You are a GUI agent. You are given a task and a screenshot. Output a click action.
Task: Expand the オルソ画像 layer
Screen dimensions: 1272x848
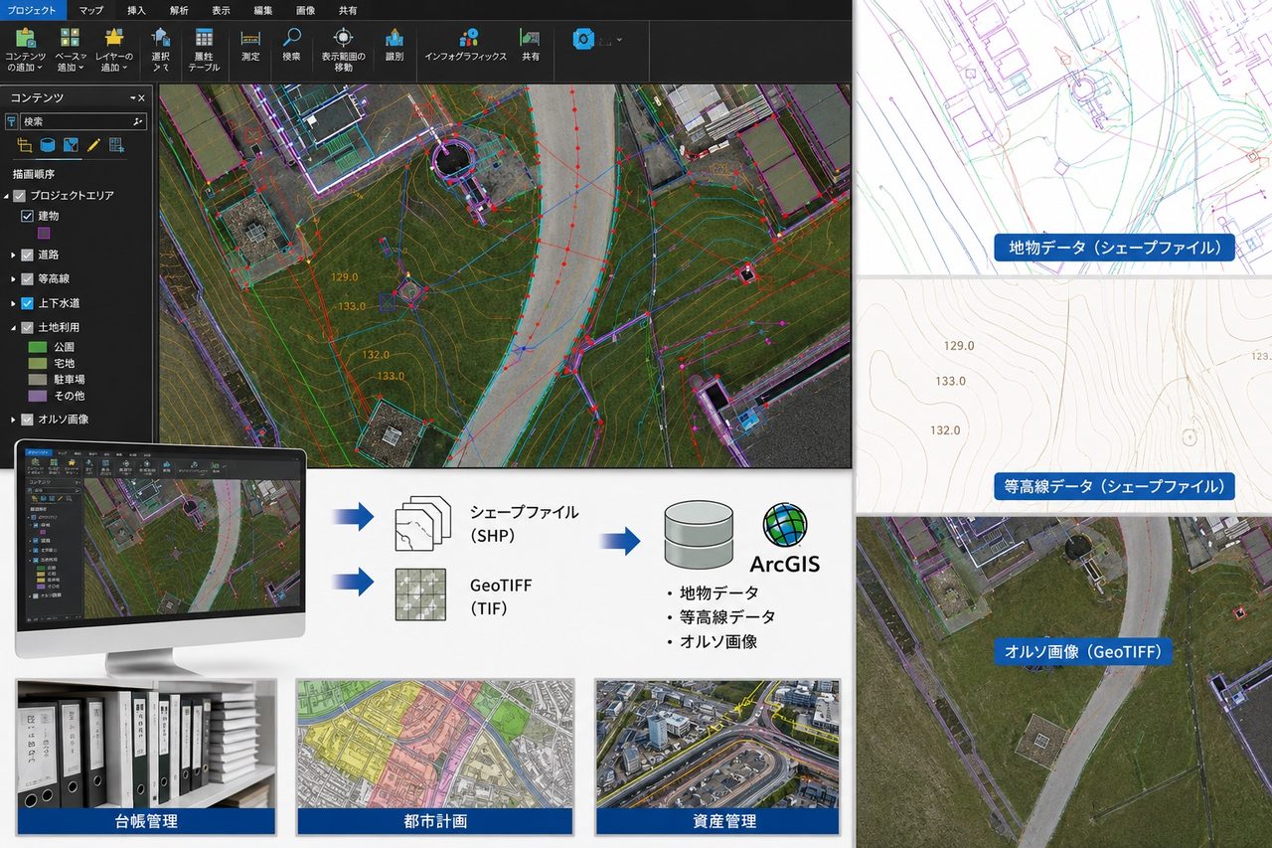point(12,420)
